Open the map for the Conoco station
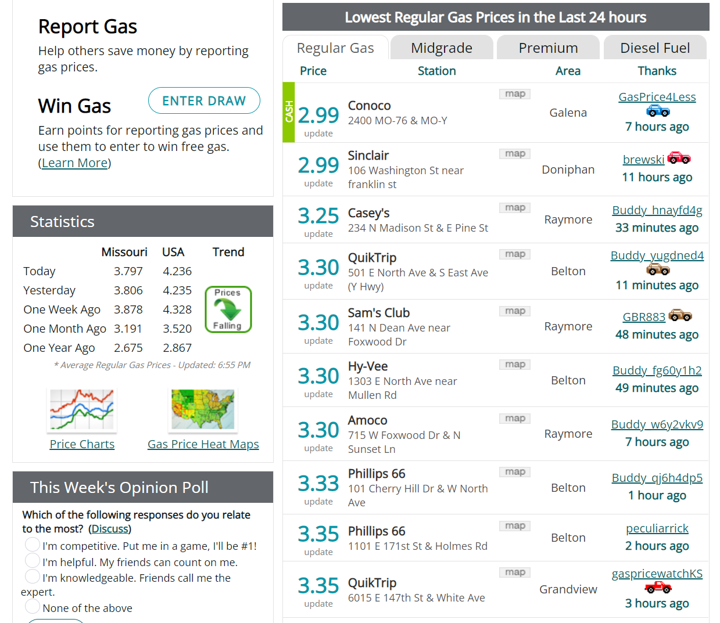This screenshot has height=623, width=720. [x=514, y=93]
